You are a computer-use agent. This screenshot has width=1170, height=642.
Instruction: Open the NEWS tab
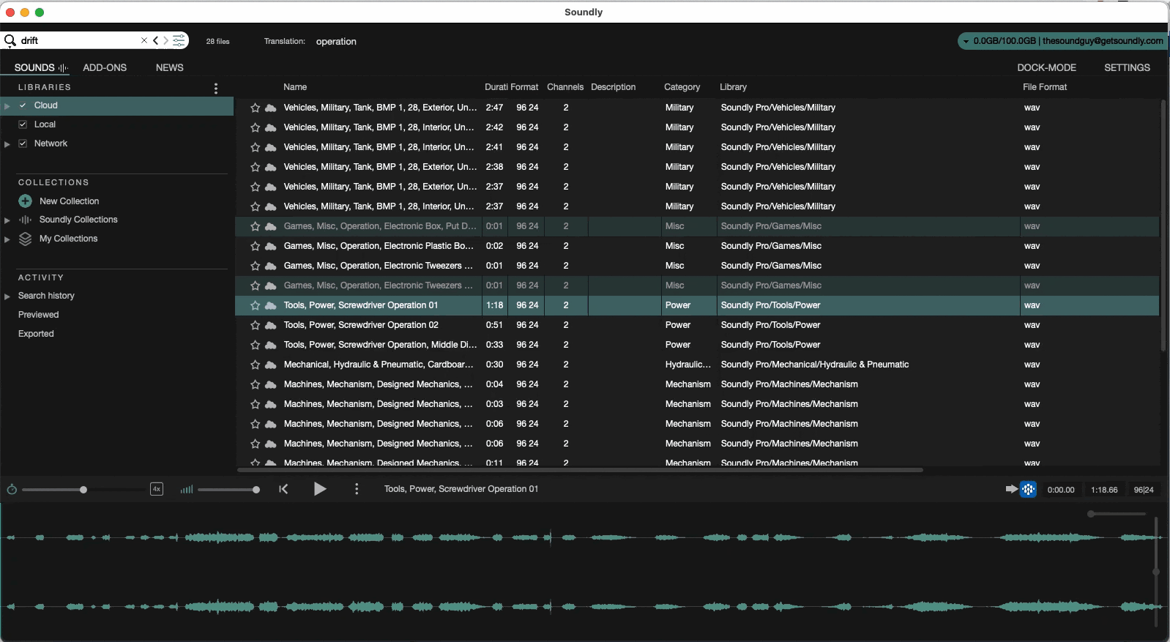(170, 67)
